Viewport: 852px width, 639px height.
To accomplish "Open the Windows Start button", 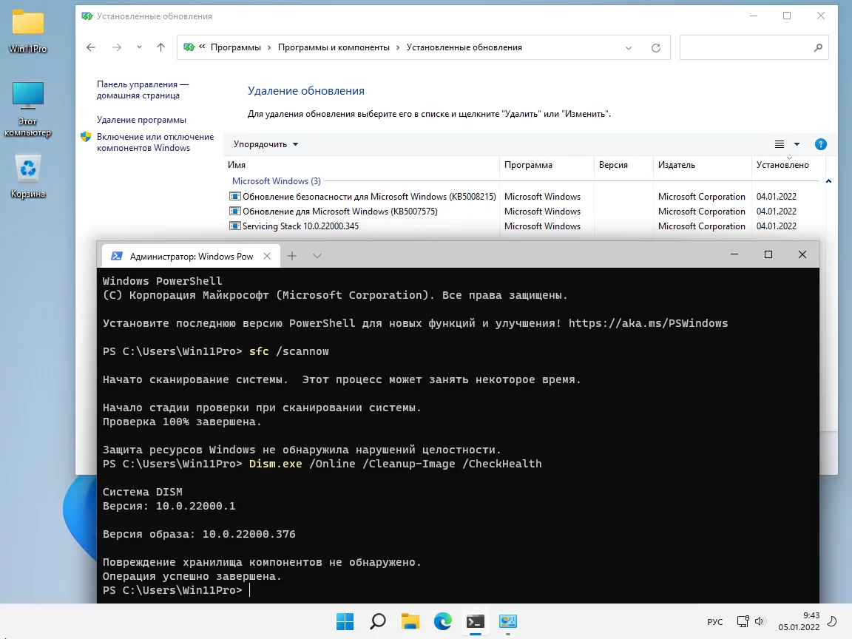I will 345,621.
